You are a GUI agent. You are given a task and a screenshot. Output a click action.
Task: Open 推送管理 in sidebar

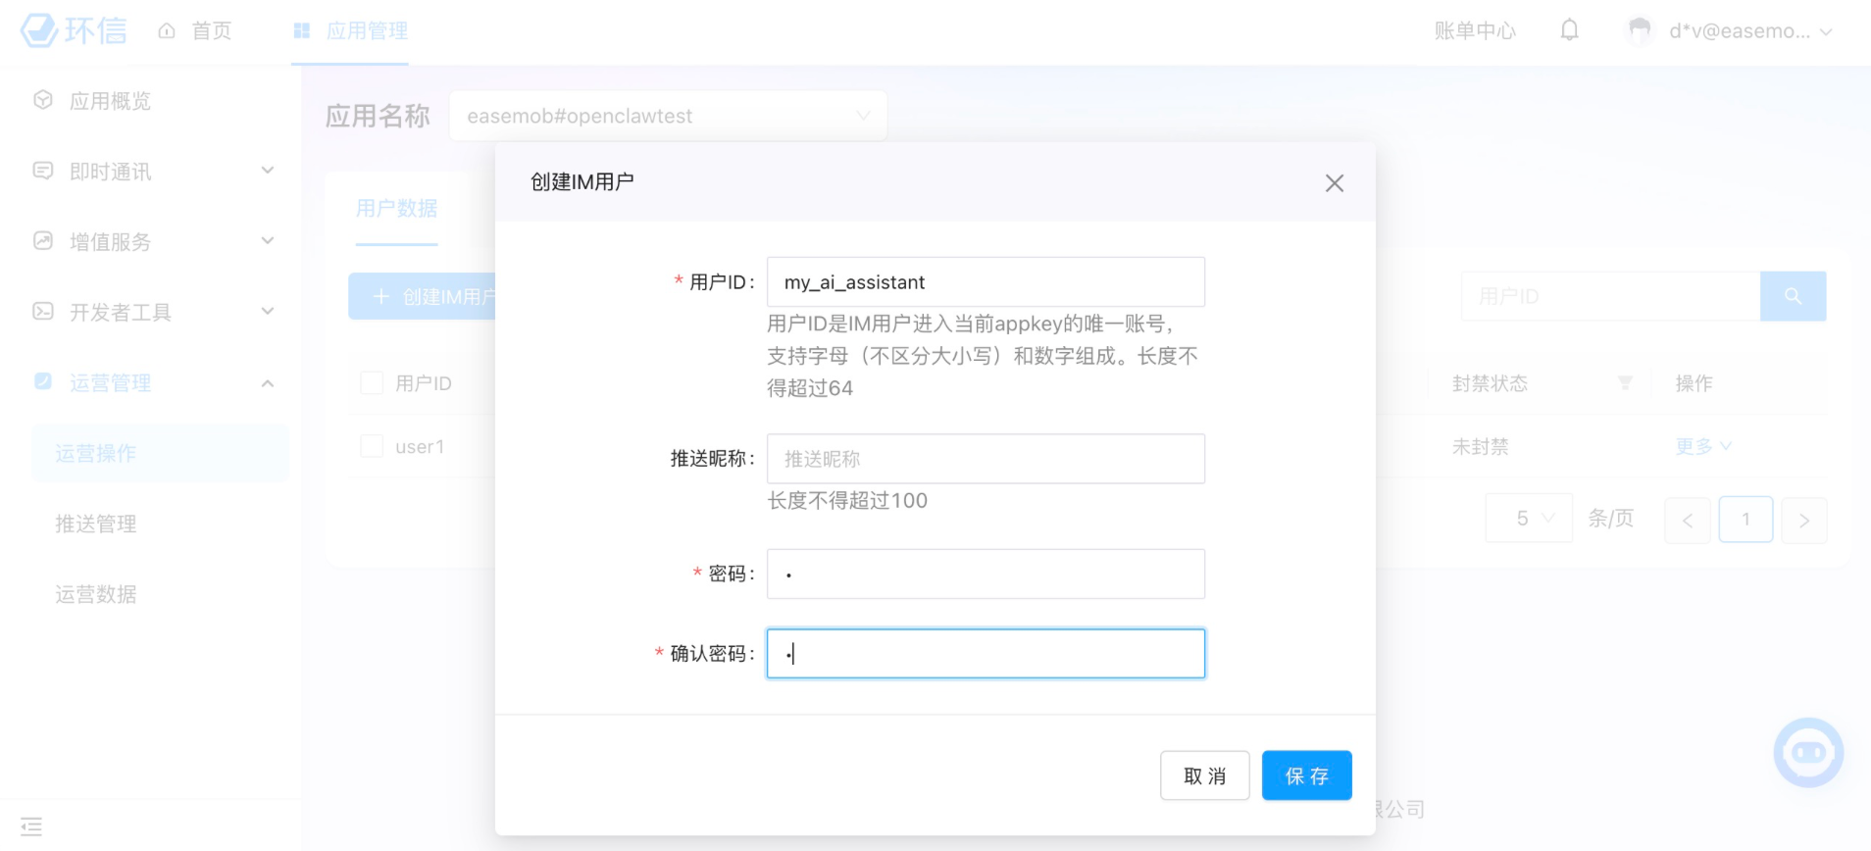tap(96, 524)
